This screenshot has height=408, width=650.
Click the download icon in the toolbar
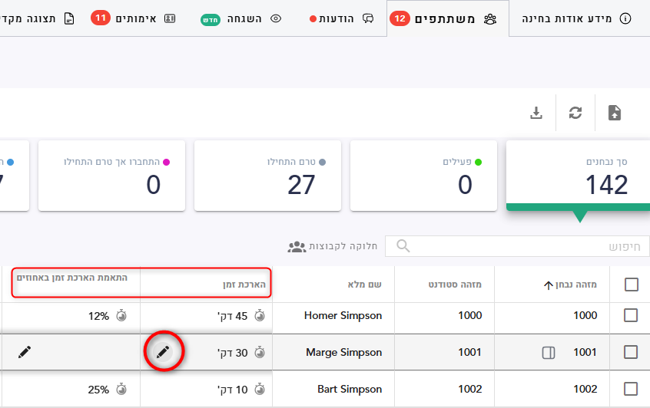pos(536,113)
